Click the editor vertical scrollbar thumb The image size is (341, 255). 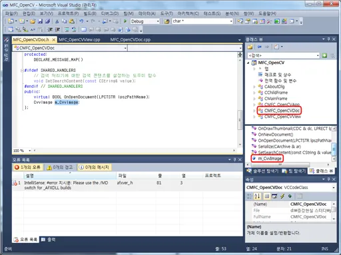click(x=240, y=120)
